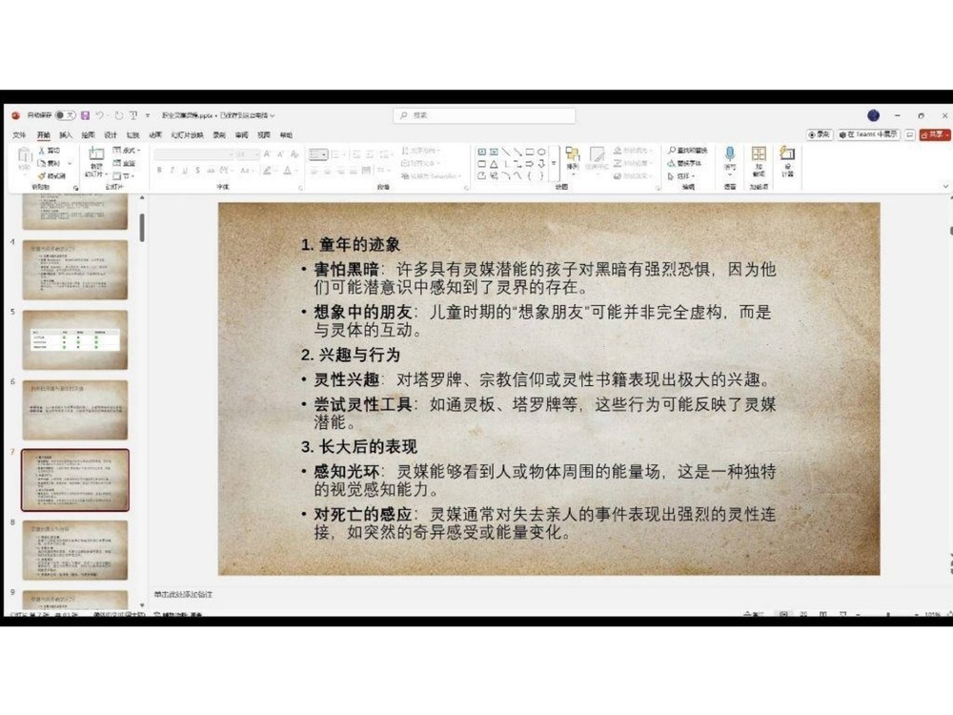Click the font color A button
This screenshot has height=715, width=953.
288,171
